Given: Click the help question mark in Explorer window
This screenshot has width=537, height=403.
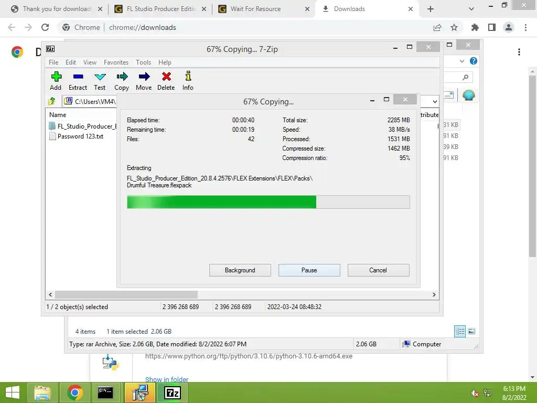Looking at the screenshot, I should click(x=474, y=61).
